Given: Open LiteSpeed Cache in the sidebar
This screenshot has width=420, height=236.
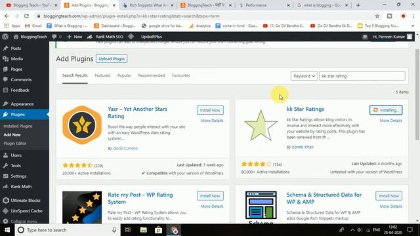Looking at the screenshot, I should click(x=26, y=211).
